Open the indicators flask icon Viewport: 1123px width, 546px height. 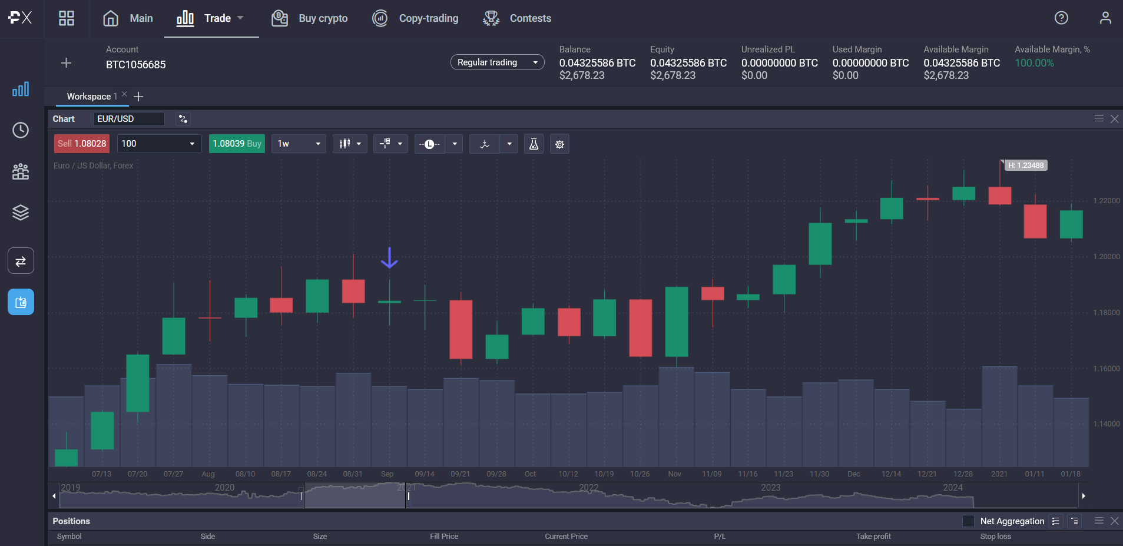point(534,144)
